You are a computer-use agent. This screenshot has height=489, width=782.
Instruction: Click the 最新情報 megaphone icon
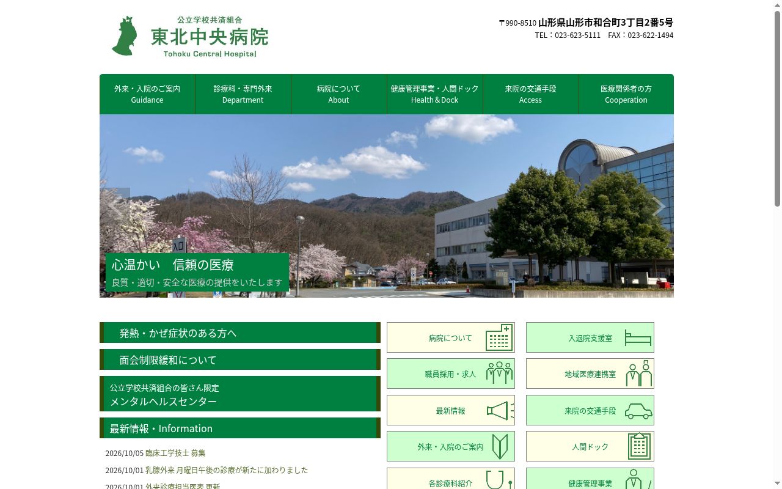pos(500,410)
